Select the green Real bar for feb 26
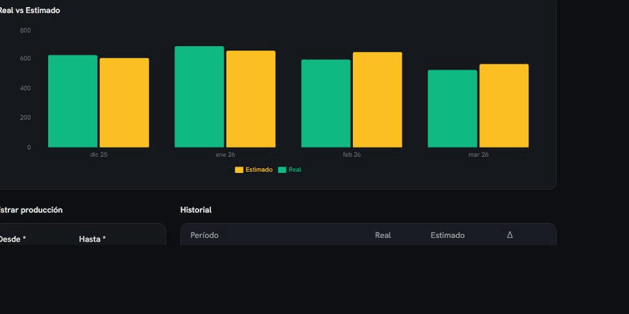Viewport: 629px width, 314px height. pyautogui.click(x=326, y=103)
